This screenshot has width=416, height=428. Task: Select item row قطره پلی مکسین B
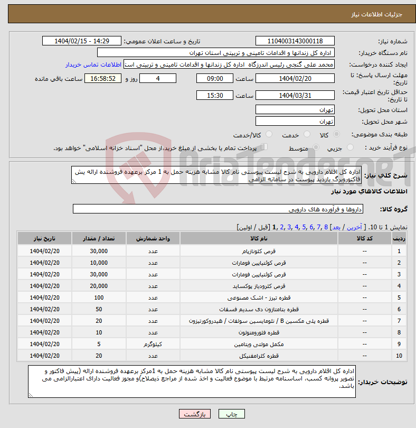pos(212,321)
